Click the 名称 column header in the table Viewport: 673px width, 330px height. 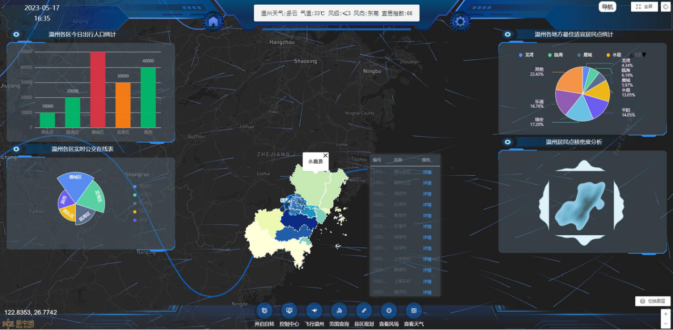click(x=398, y=160)
